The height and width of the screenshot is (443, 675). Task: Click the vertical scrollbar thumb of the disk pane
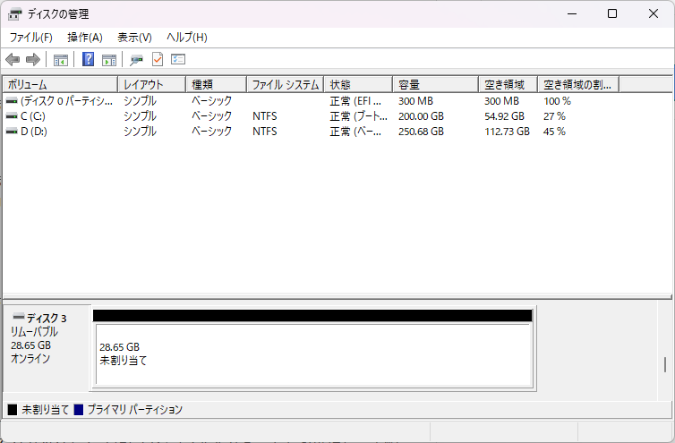(665, 364)
